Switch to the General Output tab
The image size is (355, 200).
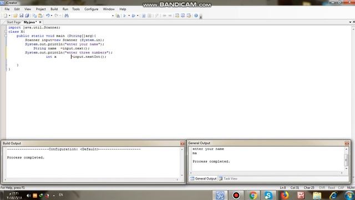coord(204,179)
